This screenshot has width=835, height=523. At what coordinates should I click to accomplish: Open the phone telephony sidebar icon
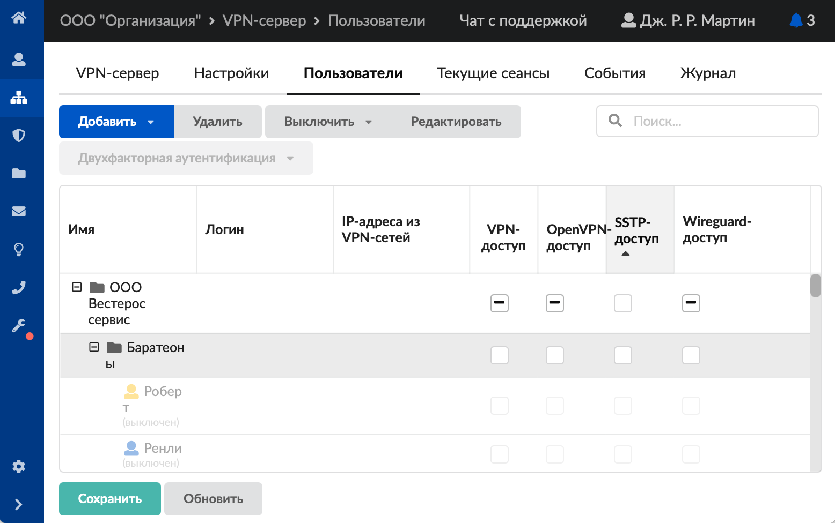pos(19,288)
